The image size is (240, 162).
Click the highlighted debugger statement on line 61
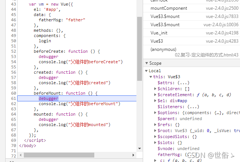[x=48, y=98]
